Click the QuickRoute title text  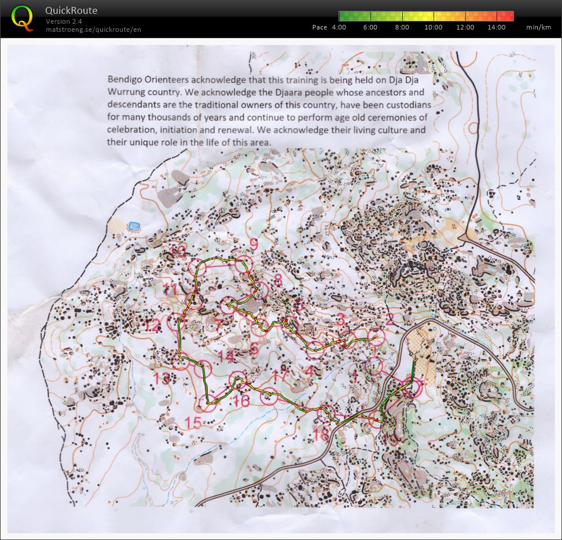(x=71, y=10)
